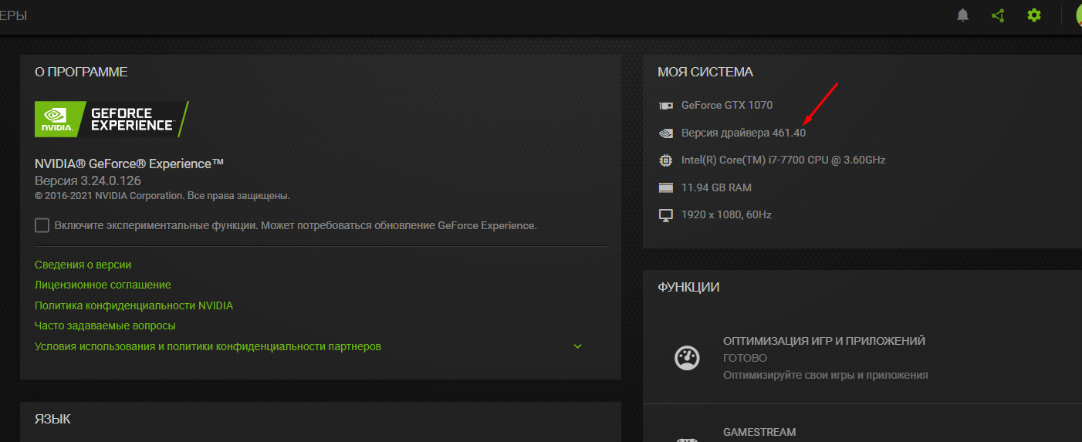Viewport: 1082px width, 442px height.
Task: Click the share icon in top bar
Action: click(x=998, y=15)
